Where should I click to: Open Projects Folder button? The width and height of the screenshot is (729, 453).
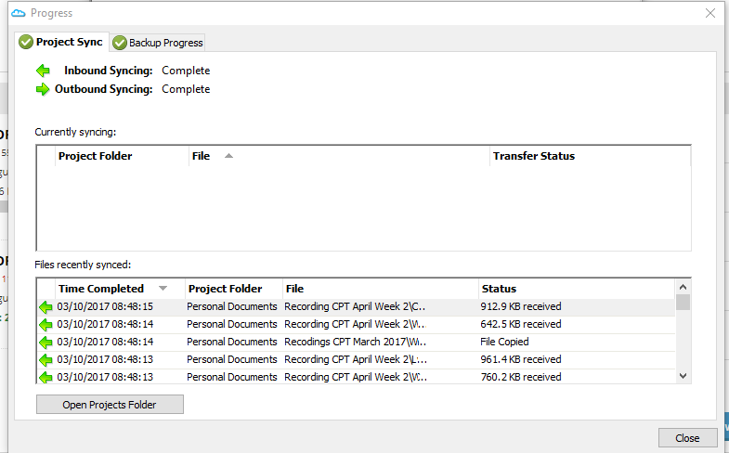point(110,405)
